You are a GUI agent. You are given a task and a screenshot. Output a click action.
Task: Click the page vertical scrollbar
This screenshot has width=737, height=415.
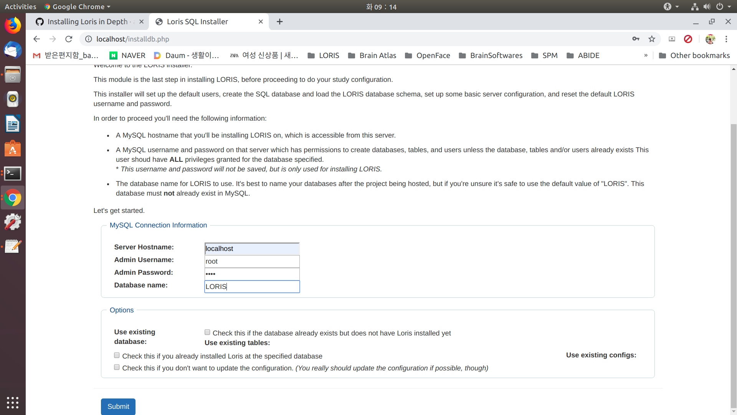click(734, 265)
